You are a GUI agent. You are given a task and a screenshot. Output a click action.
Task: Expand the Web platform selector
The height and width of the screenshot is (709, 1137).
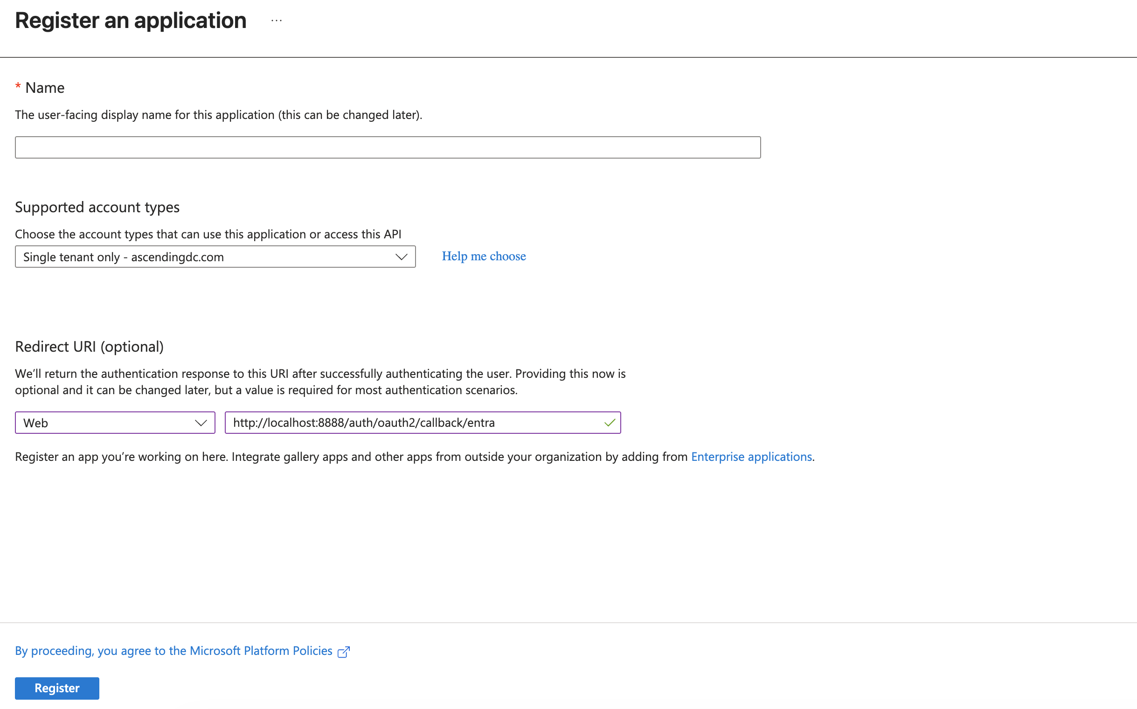click(x=114, y=422)
